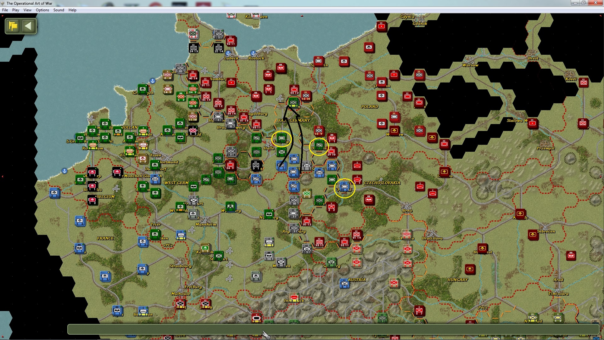Image resolution: width=604 pixels, height=340 pixels.
Task: Select the blue infantry unit 6 5 in Austria
Action: (344, 284)
